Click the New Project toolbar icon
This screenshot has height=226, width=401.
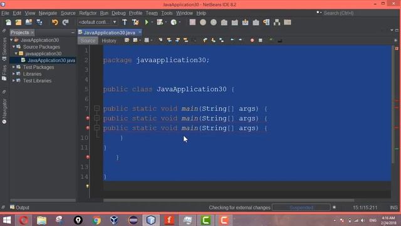tap(18, 23)
